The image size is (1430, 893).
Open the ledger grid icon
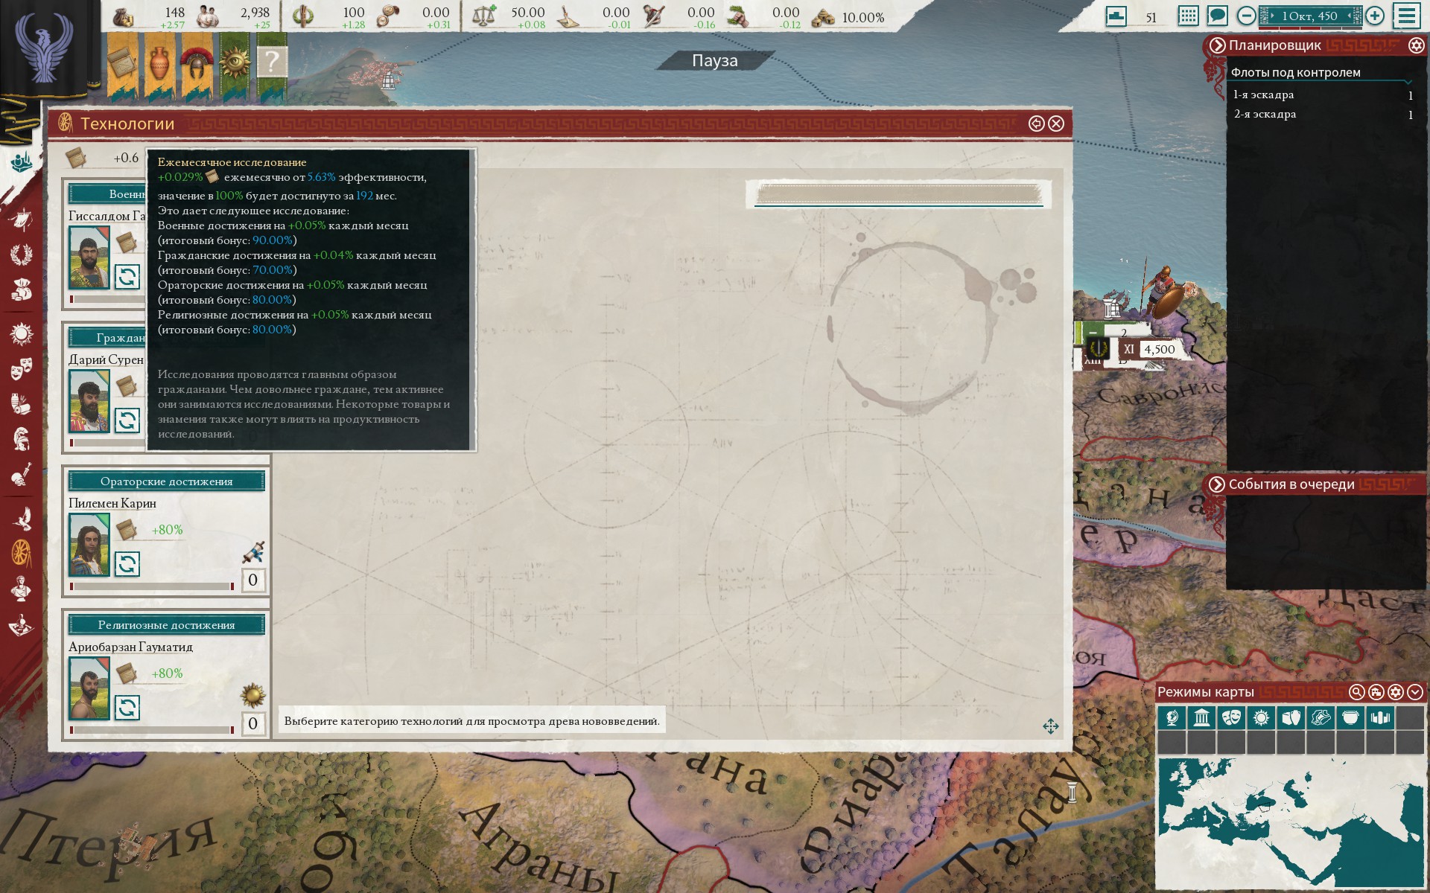(x=1189, y=16)
